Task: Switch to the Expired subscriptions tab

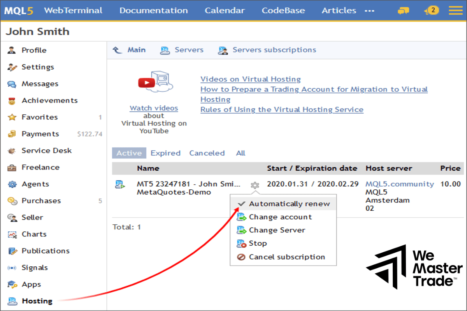Action: click(165, 153)
